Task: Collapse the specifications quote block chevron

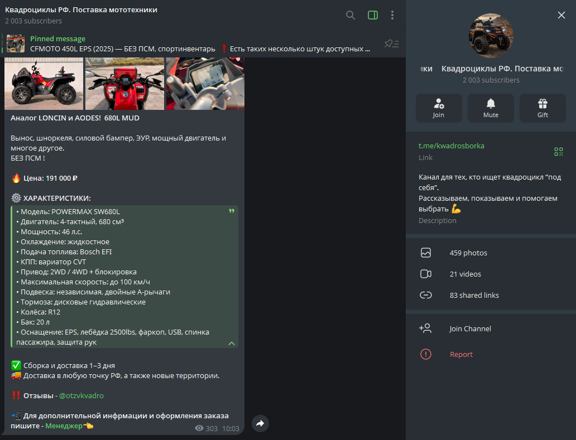Action: tap(232, 344)
